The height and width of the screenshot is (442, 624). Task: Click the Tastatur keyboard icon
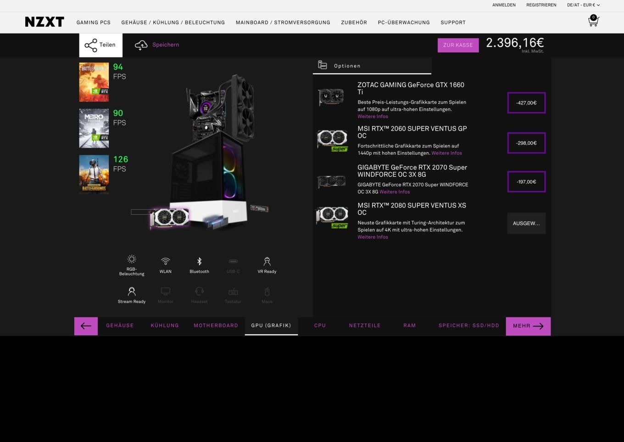pos(233,291)
